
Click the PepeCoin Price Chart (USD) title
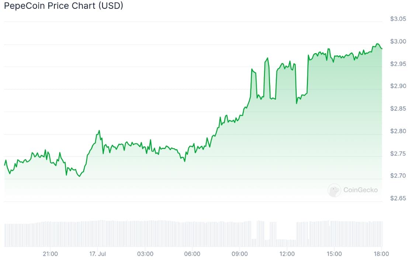coord(63,6)
